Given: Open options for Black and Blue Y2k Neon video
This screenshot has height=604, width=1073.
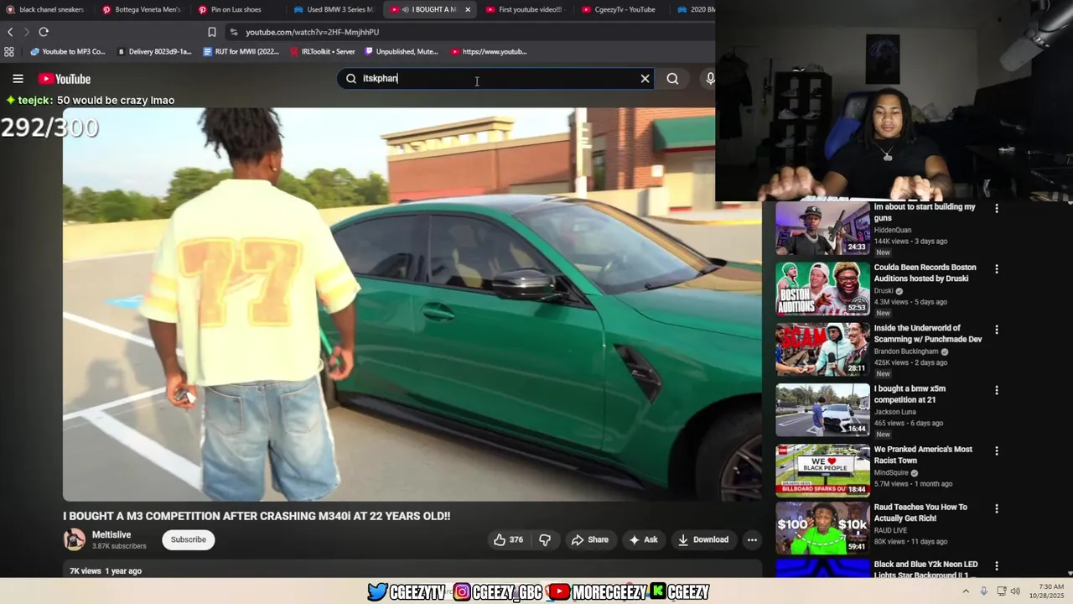Looking at the screenshot, I should pos(997,566).
